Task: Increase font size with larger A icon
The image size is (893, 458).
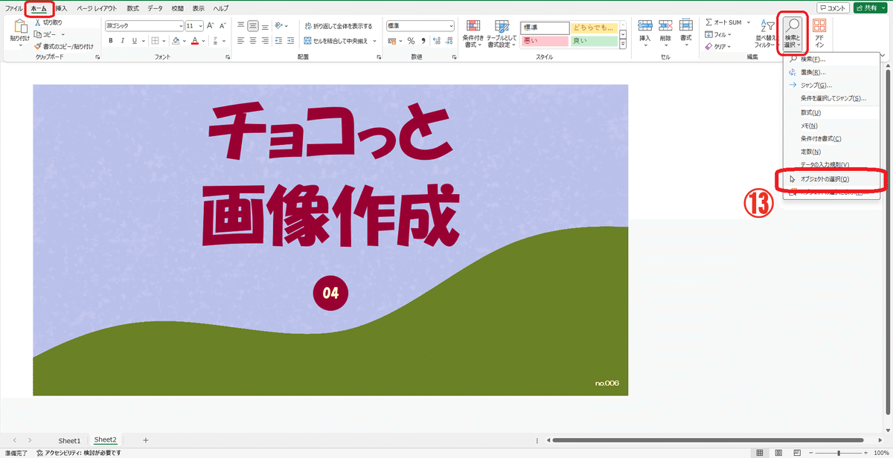Action: (211, 25)
